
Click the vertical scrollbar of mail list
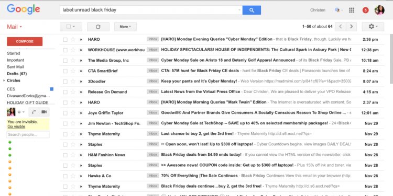(x=391, y=59)
